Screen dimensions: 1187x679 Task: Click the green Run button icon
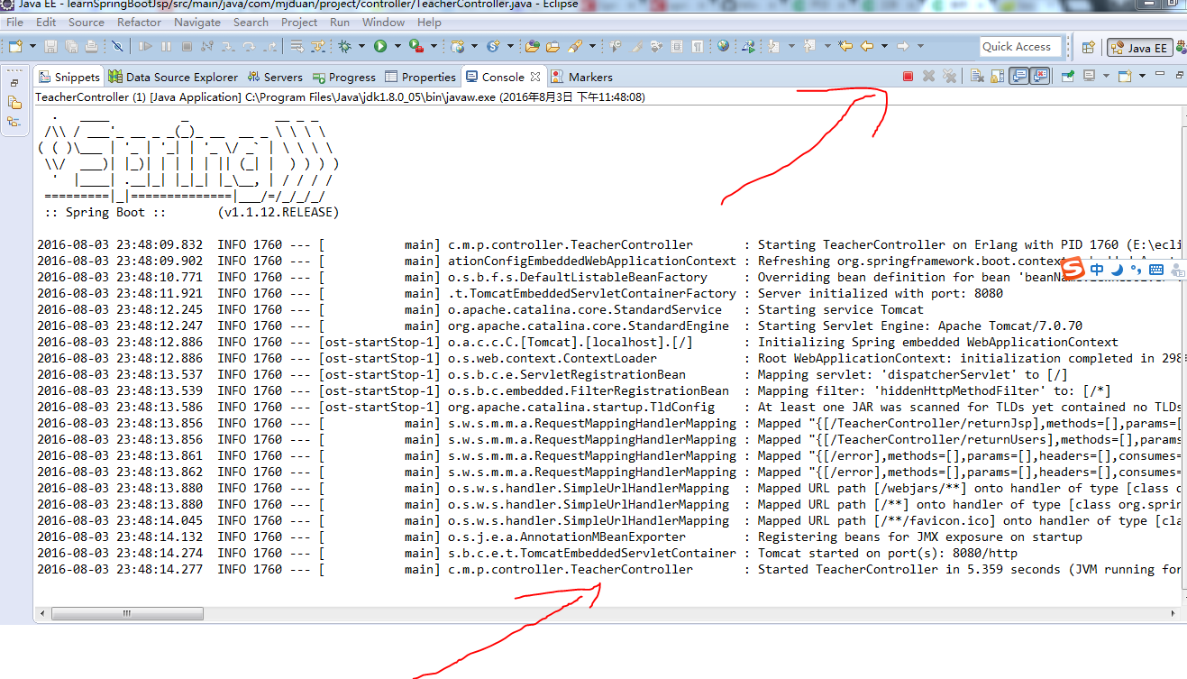point(379,46)
